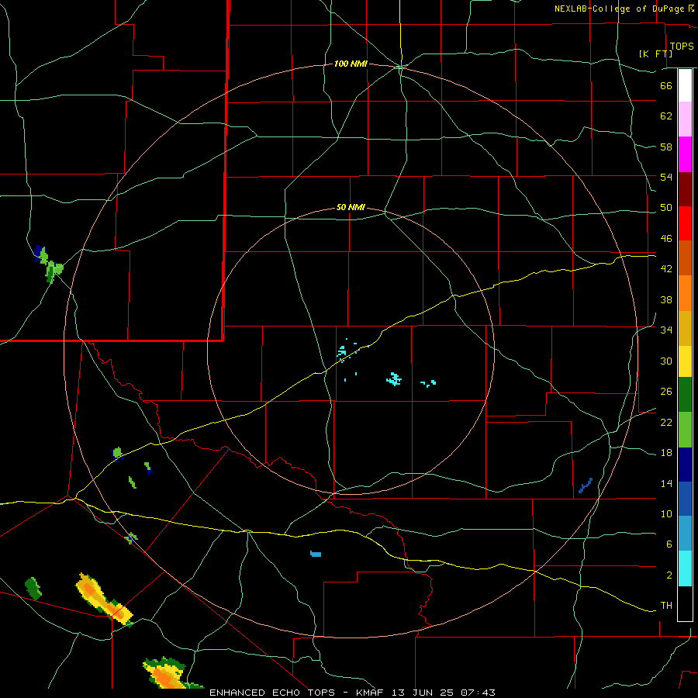
Task: Click the 'TH' legend label
Action: [x=666, y=606]
